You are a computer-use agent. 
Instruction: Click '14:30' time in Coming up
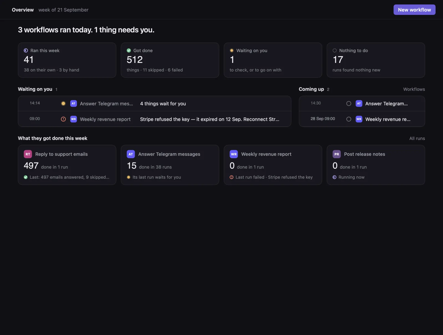pos(316,103)
